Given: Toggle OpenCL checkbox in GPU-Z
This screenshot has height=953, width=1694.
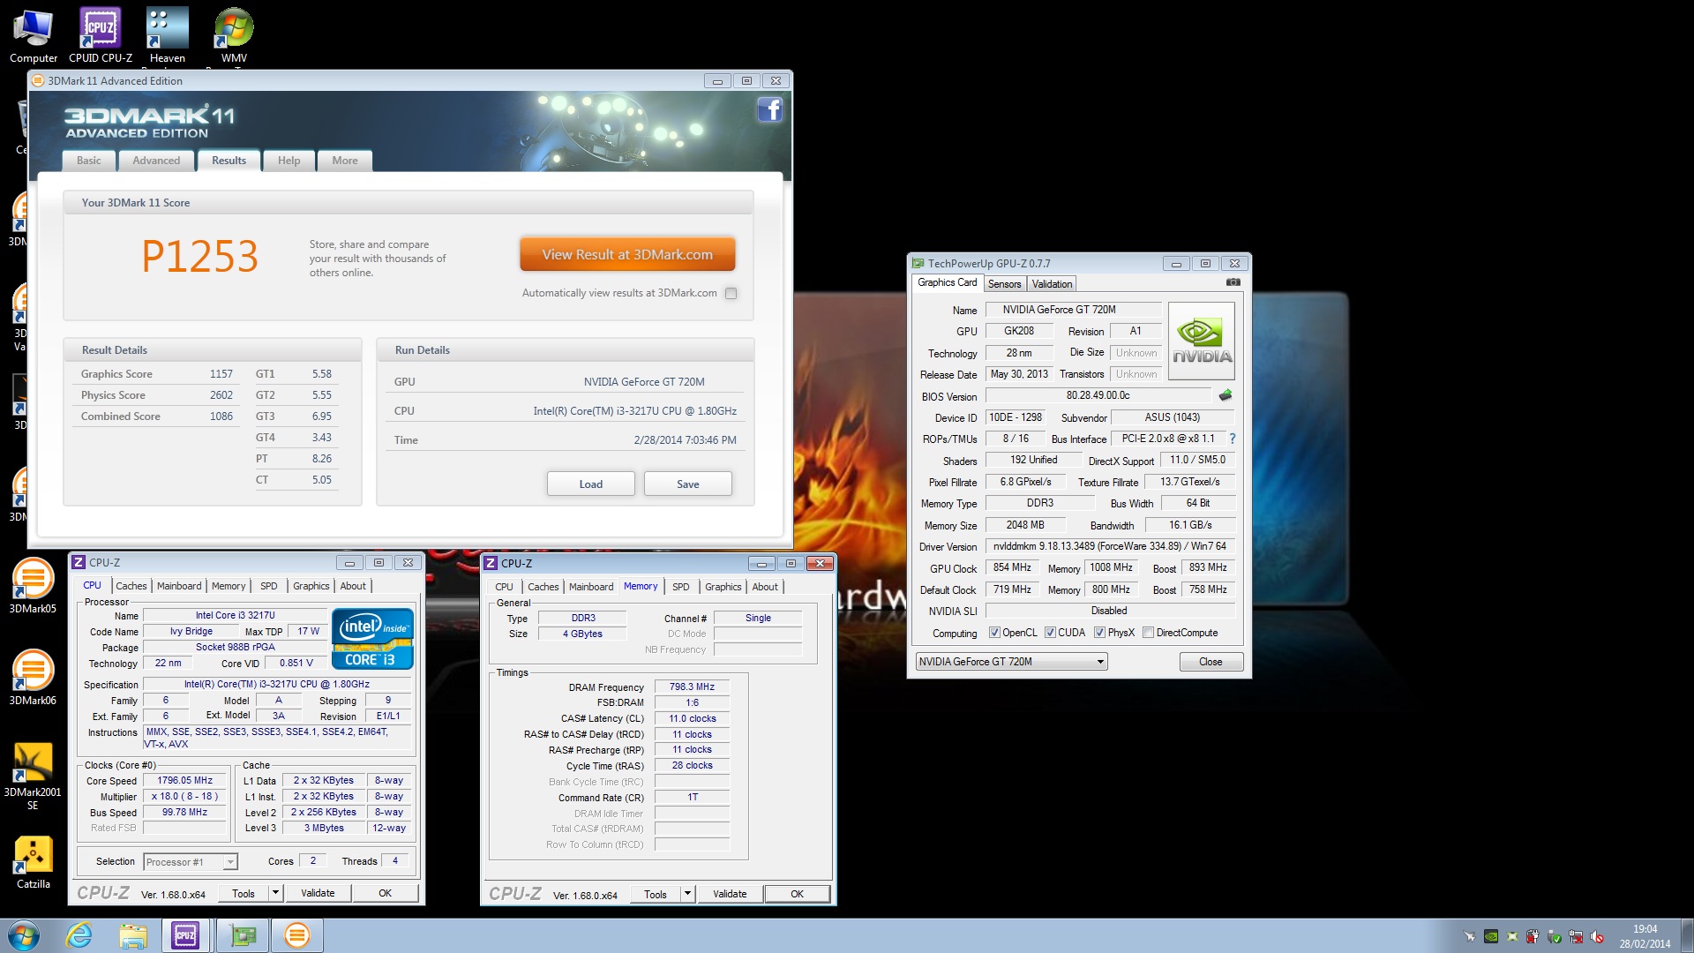Looking at the screenshot, I should [x=994, y=633].
